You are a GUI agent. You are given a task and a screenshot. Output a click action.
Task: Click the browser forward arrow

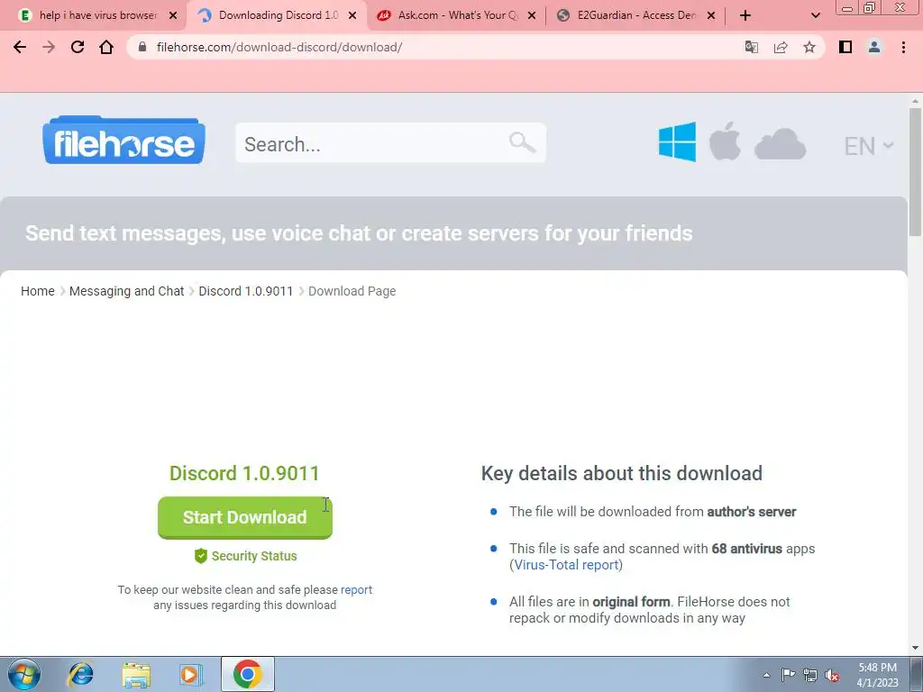(x=49, y=47)
